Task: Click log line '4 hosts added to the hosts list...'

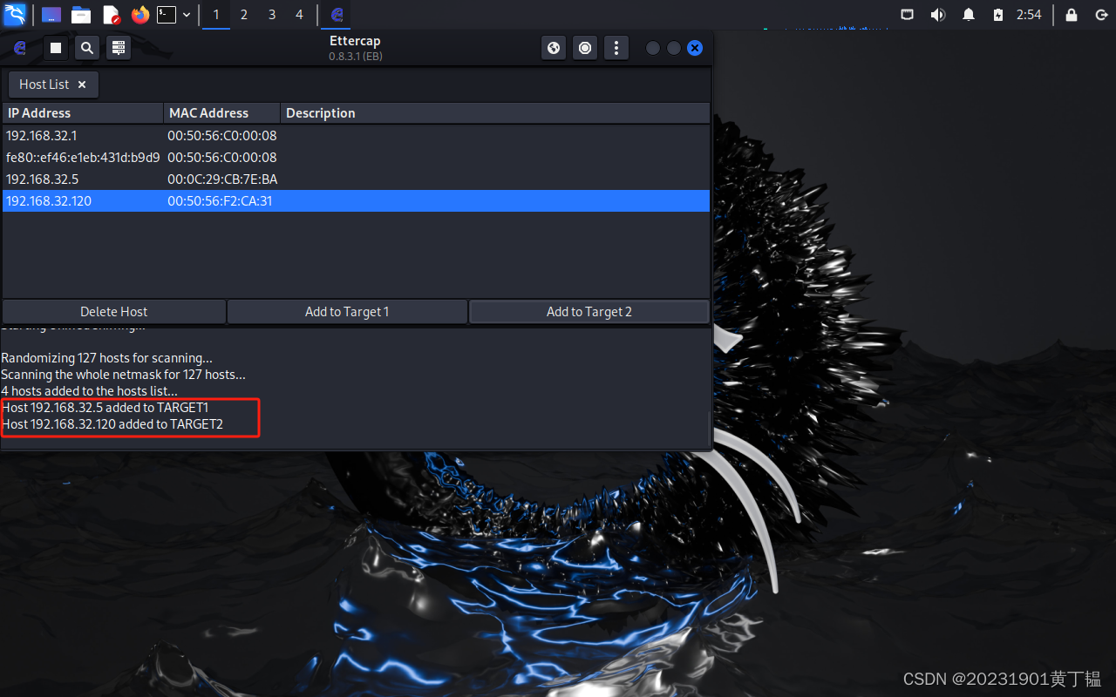Action: click(90, 391)
